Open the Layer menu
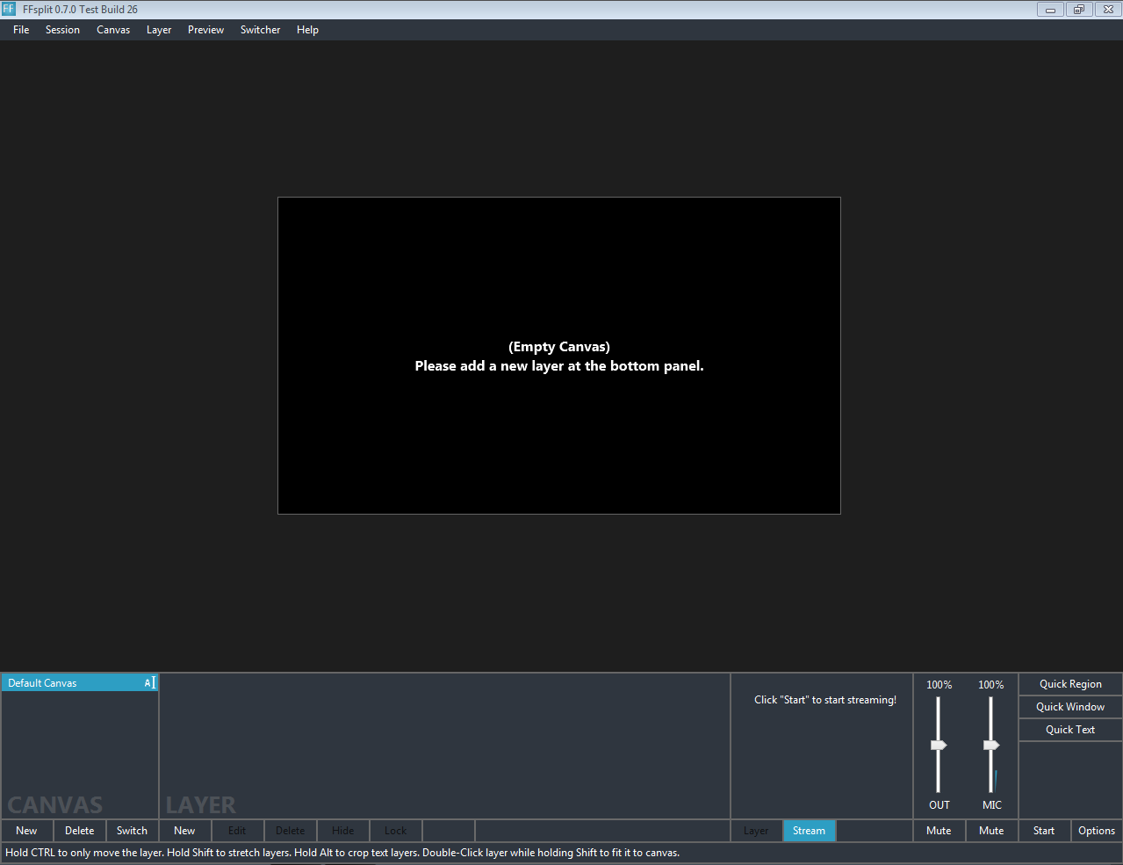The width and height of the screenshot is (1123, 865). point(159,30)
